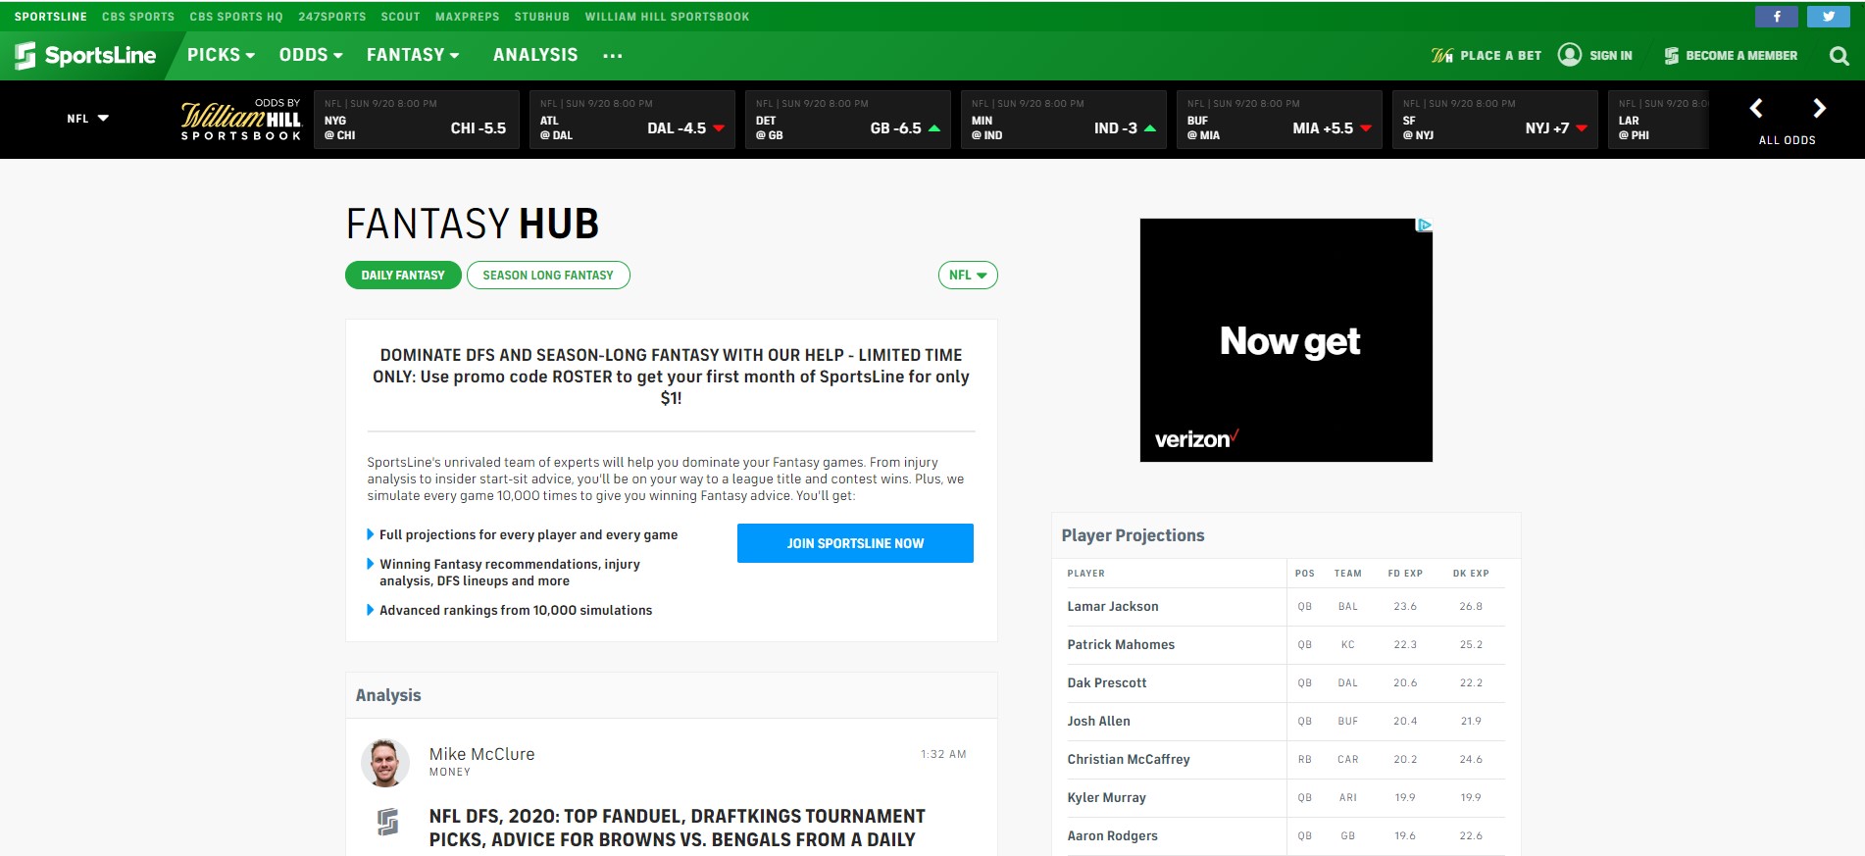
Task: Open the Scout link
Action: (400, 17)
